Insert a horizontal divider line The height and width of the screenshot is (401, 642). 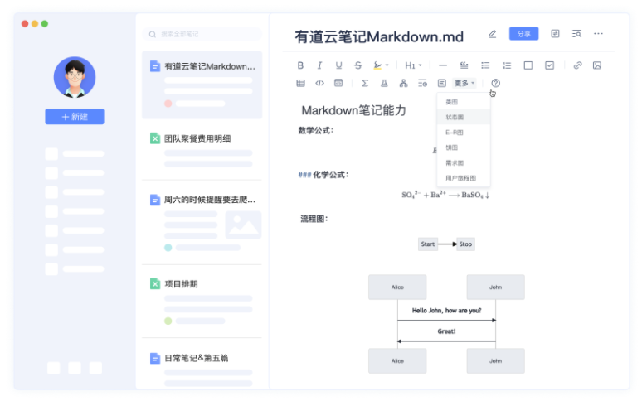pyautogui.click(x=443, y=65)
